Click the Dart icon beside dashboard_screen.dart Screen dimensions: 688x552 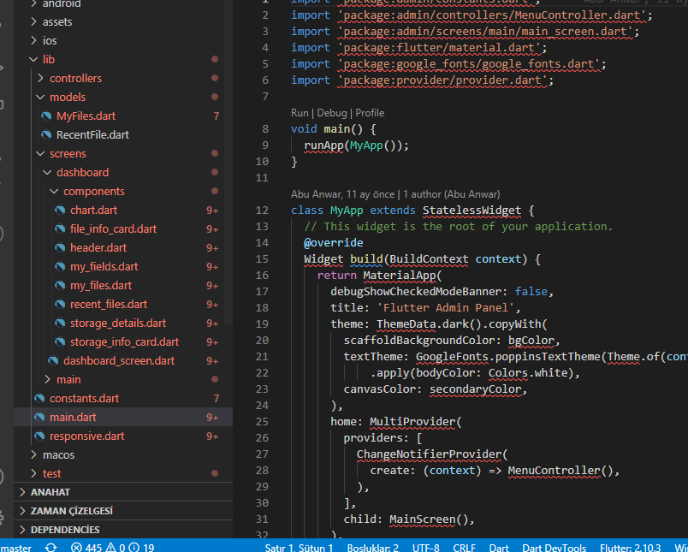point(53,361)
